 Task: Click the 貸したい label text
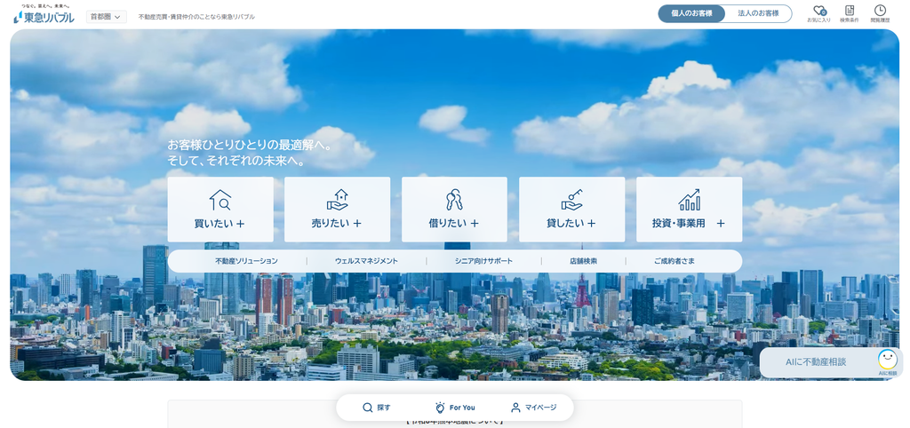(x=565, y=223)
